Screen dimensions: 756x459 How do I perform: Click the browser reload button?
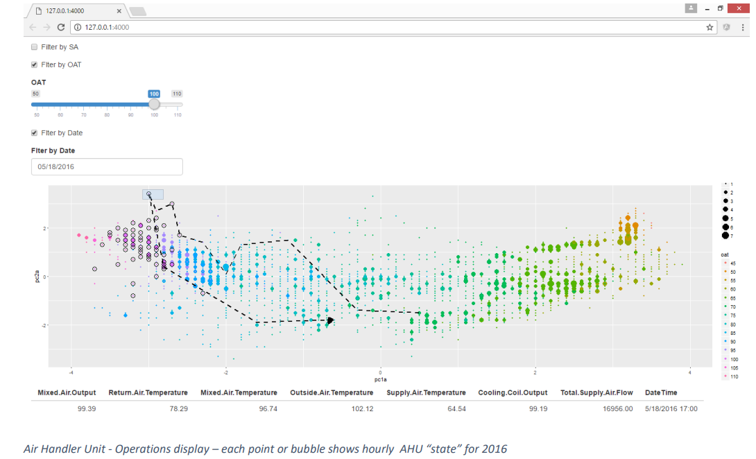[x=61, y=27]
